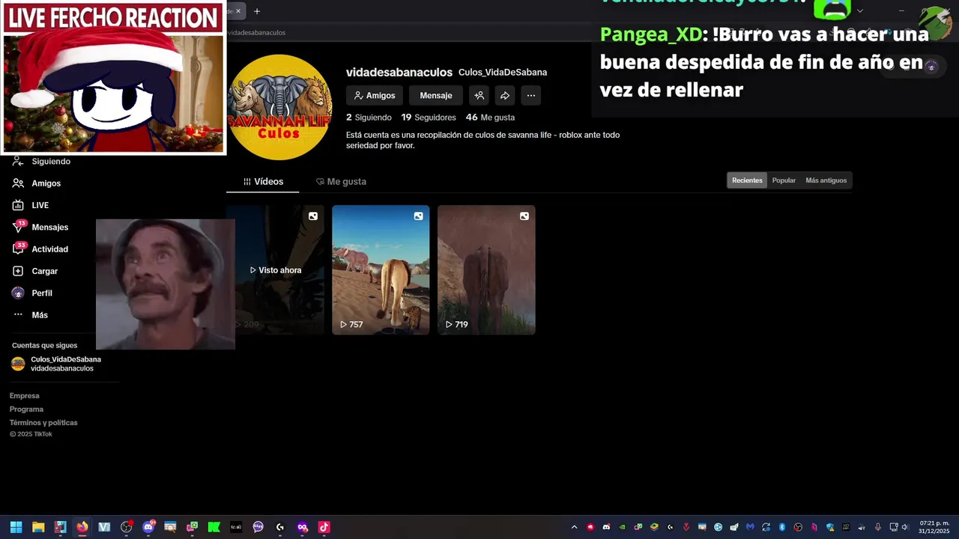This screenshot has height=539, width=959.
Task: Select the Me gusta tab
Action: pos(341,182)
